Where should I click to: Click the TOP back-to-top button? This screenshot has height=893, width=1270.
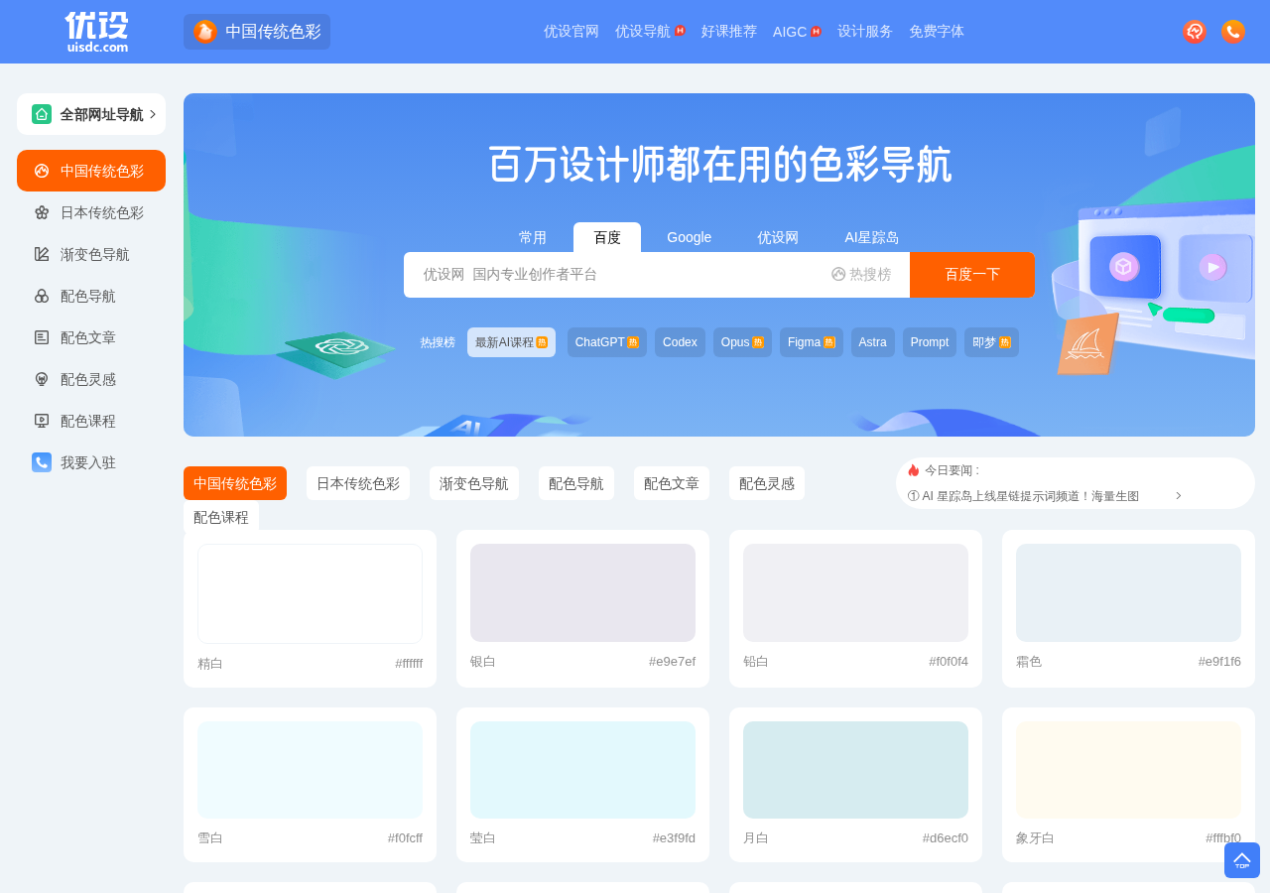click(x=1242, y=860)
